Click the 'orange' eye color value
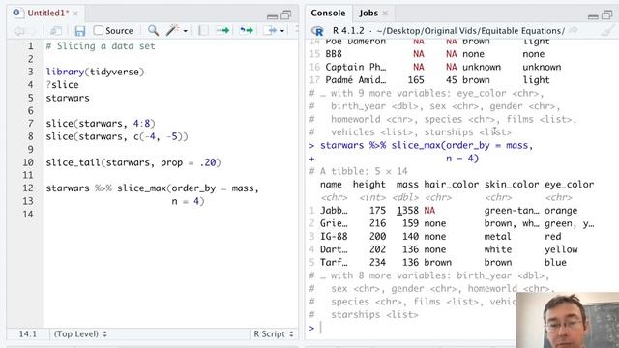This screenshot has width=619, height=348. coord(561,211)
